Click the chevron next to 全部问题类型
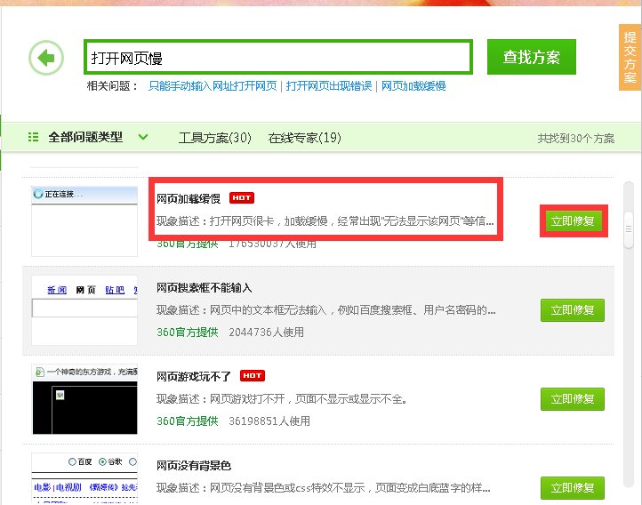The height and width of the screenshot is (505, 642). [x=143, y=137]
